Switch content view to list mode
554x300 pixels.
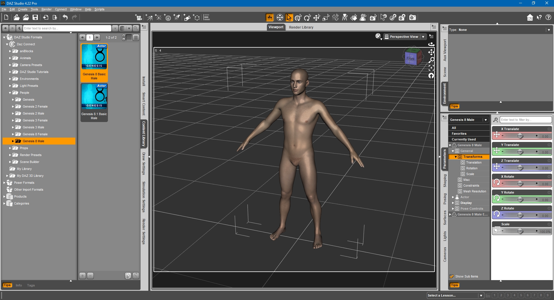136,37
